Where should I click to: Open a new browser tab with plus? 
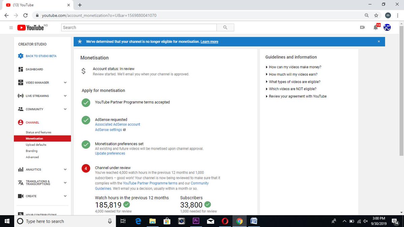tap(80, 5)
